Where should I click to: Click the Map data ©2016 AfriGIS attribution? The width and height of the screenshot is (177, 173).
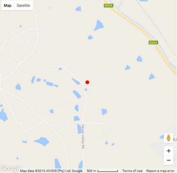click(x=51, y=171)
